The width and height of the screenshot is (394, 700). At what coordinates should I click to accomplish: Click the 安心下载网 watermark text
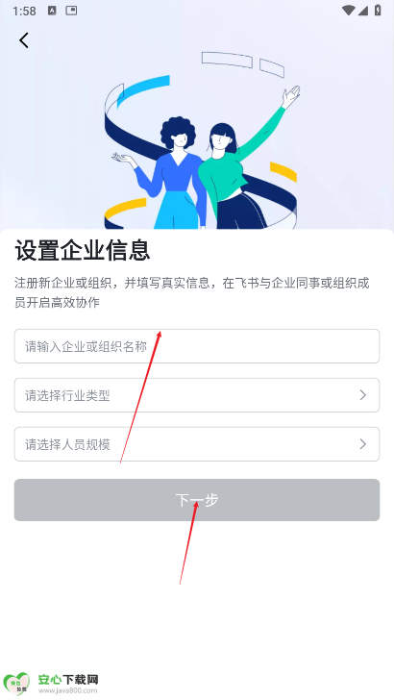pos(68,680)
